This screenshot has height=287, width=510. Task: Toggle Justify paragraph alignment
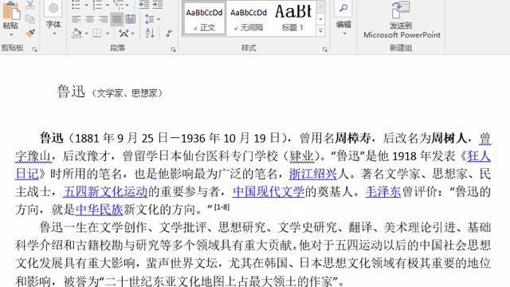pos(117,19)
